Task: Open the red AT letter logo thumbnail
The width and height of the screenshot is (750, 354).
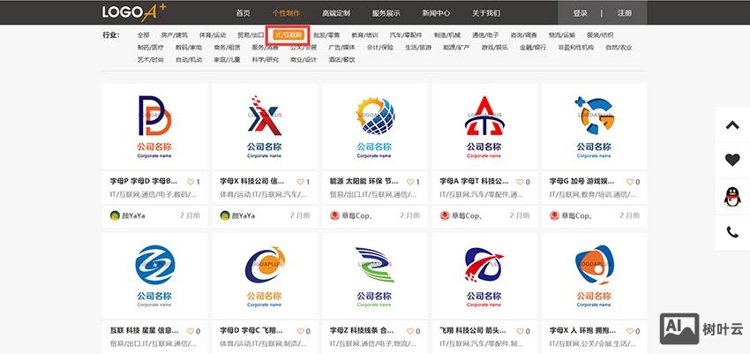Action: coord(484,126)
